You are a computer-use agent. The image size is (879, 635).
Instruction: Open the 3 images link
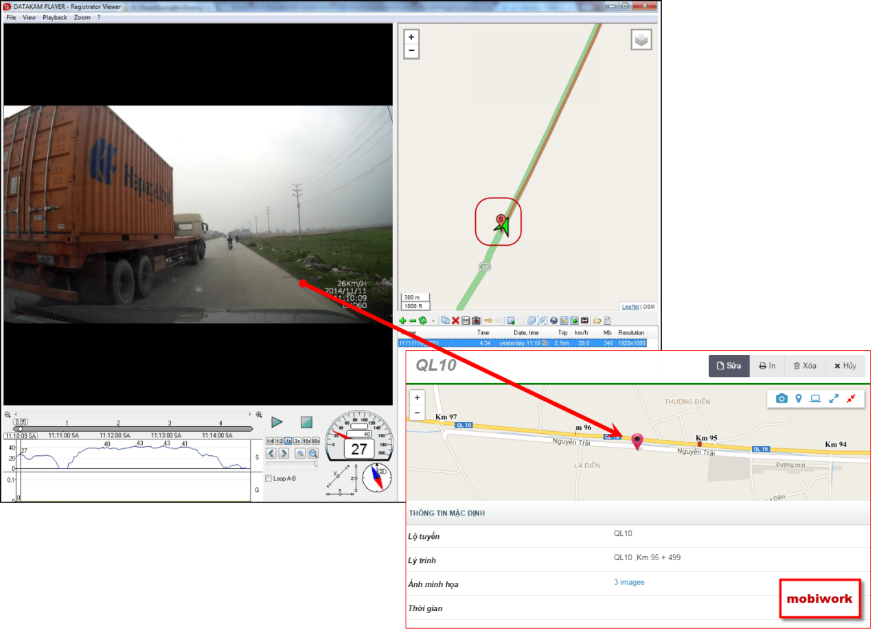coord(629,582)
